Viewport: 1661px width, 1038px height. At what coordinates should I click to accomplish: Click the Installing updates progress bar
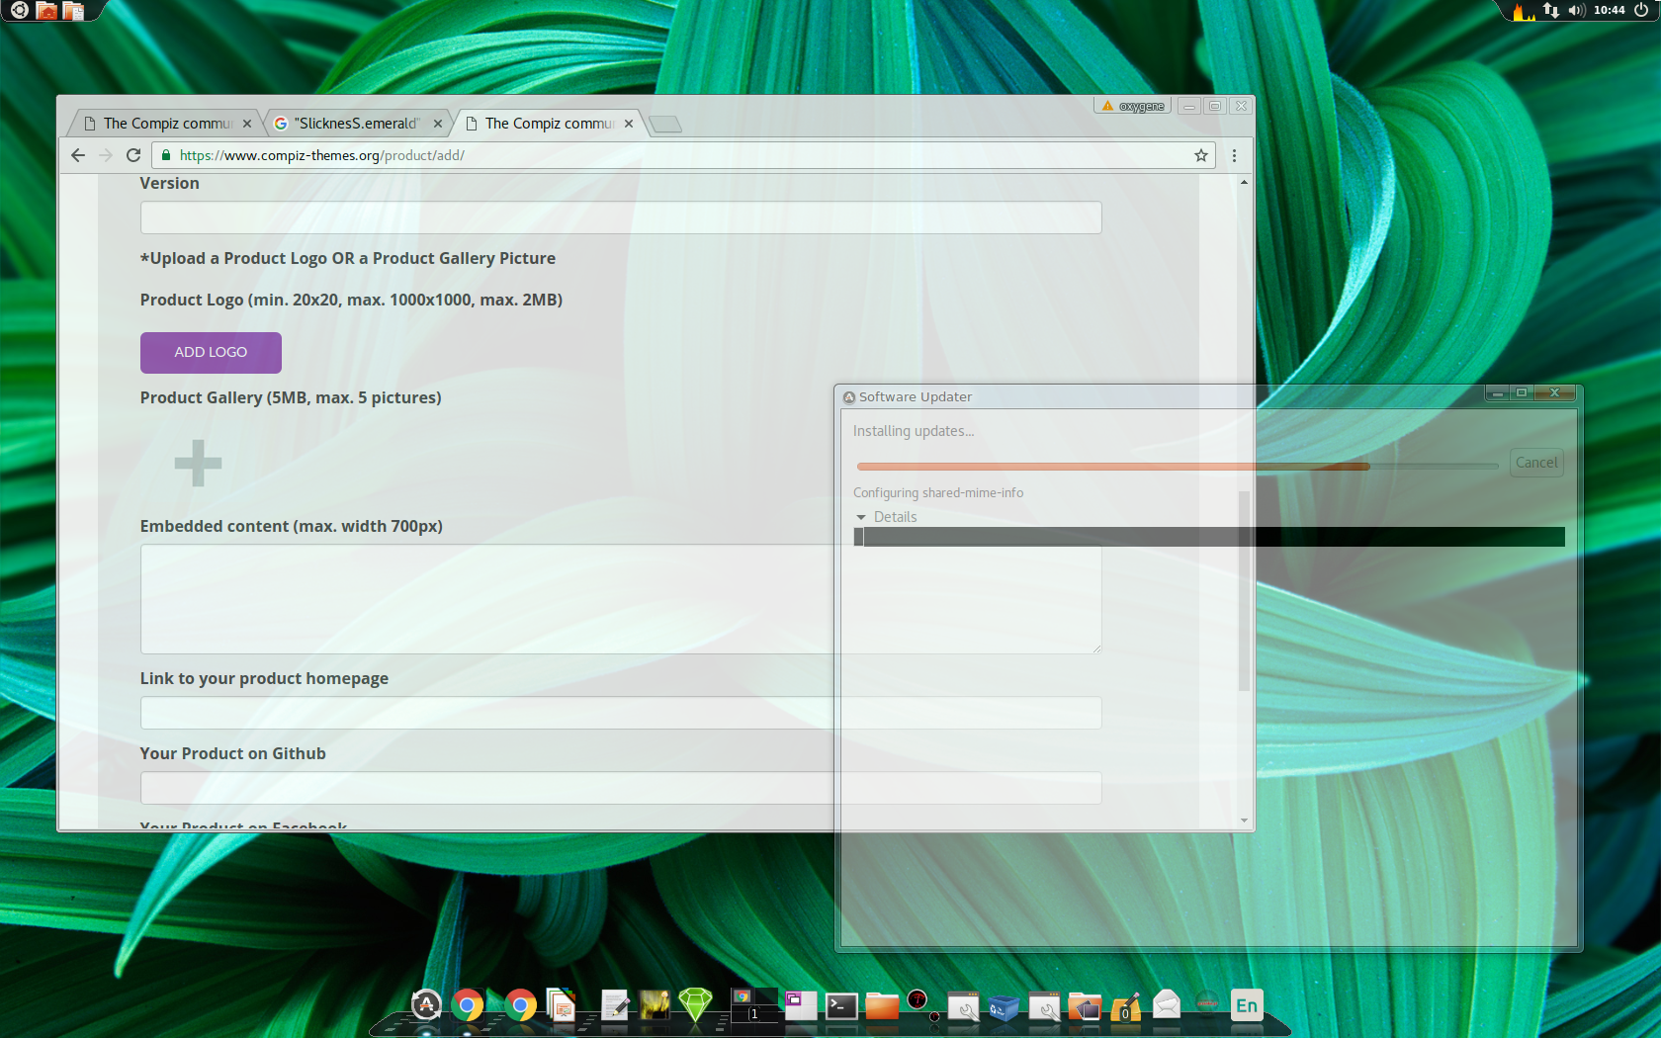[1178, 466]
